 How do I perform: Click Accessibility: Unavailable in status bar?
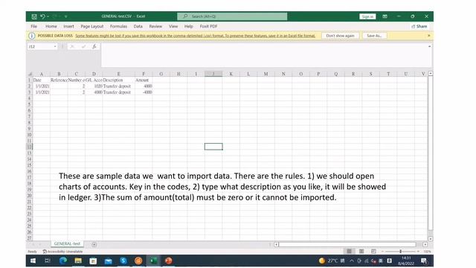(62, 252)
